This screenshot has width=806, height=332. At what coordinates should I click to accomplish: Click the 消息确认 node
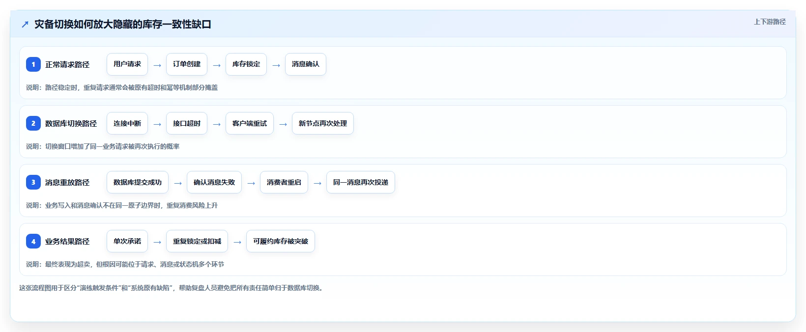pyautogui.click(x=306, y=64)
